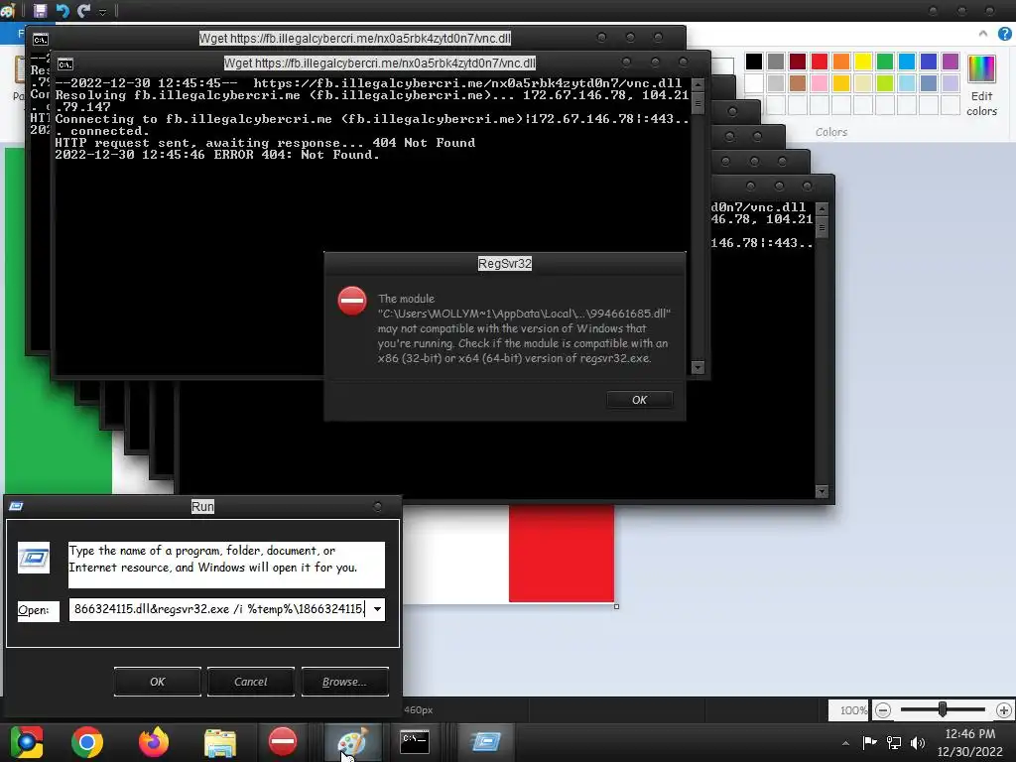
Task: Click the Run dialog title bar icon
Action: tap(16, 506)
